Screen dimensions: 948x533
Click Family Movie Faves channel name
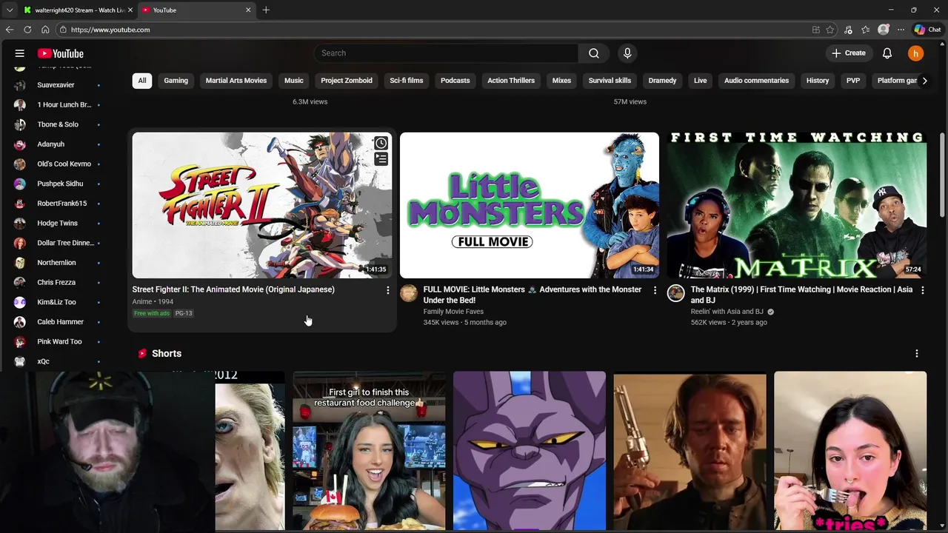coord(453,312)
